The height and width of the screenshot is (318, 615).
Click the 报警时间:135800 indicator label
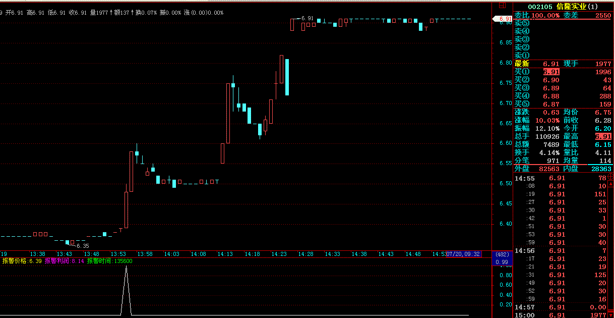coord(109,261)
